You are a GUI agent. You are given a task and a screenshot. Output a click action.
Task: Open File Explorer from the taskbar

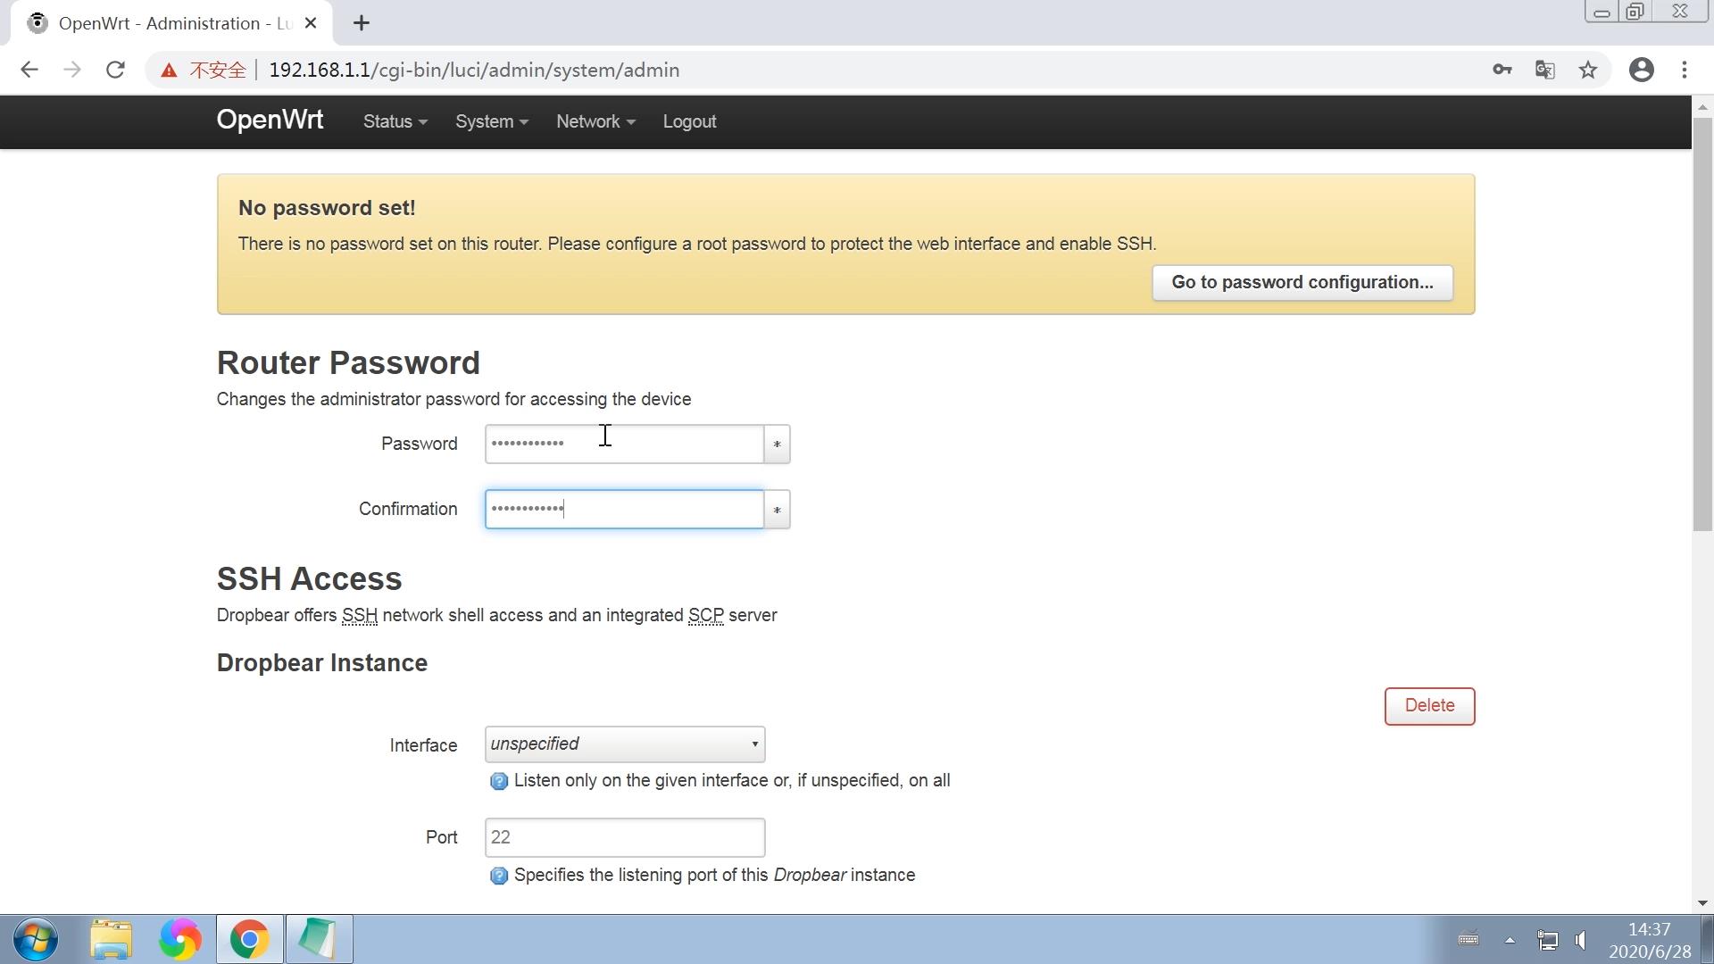[111, 939]
